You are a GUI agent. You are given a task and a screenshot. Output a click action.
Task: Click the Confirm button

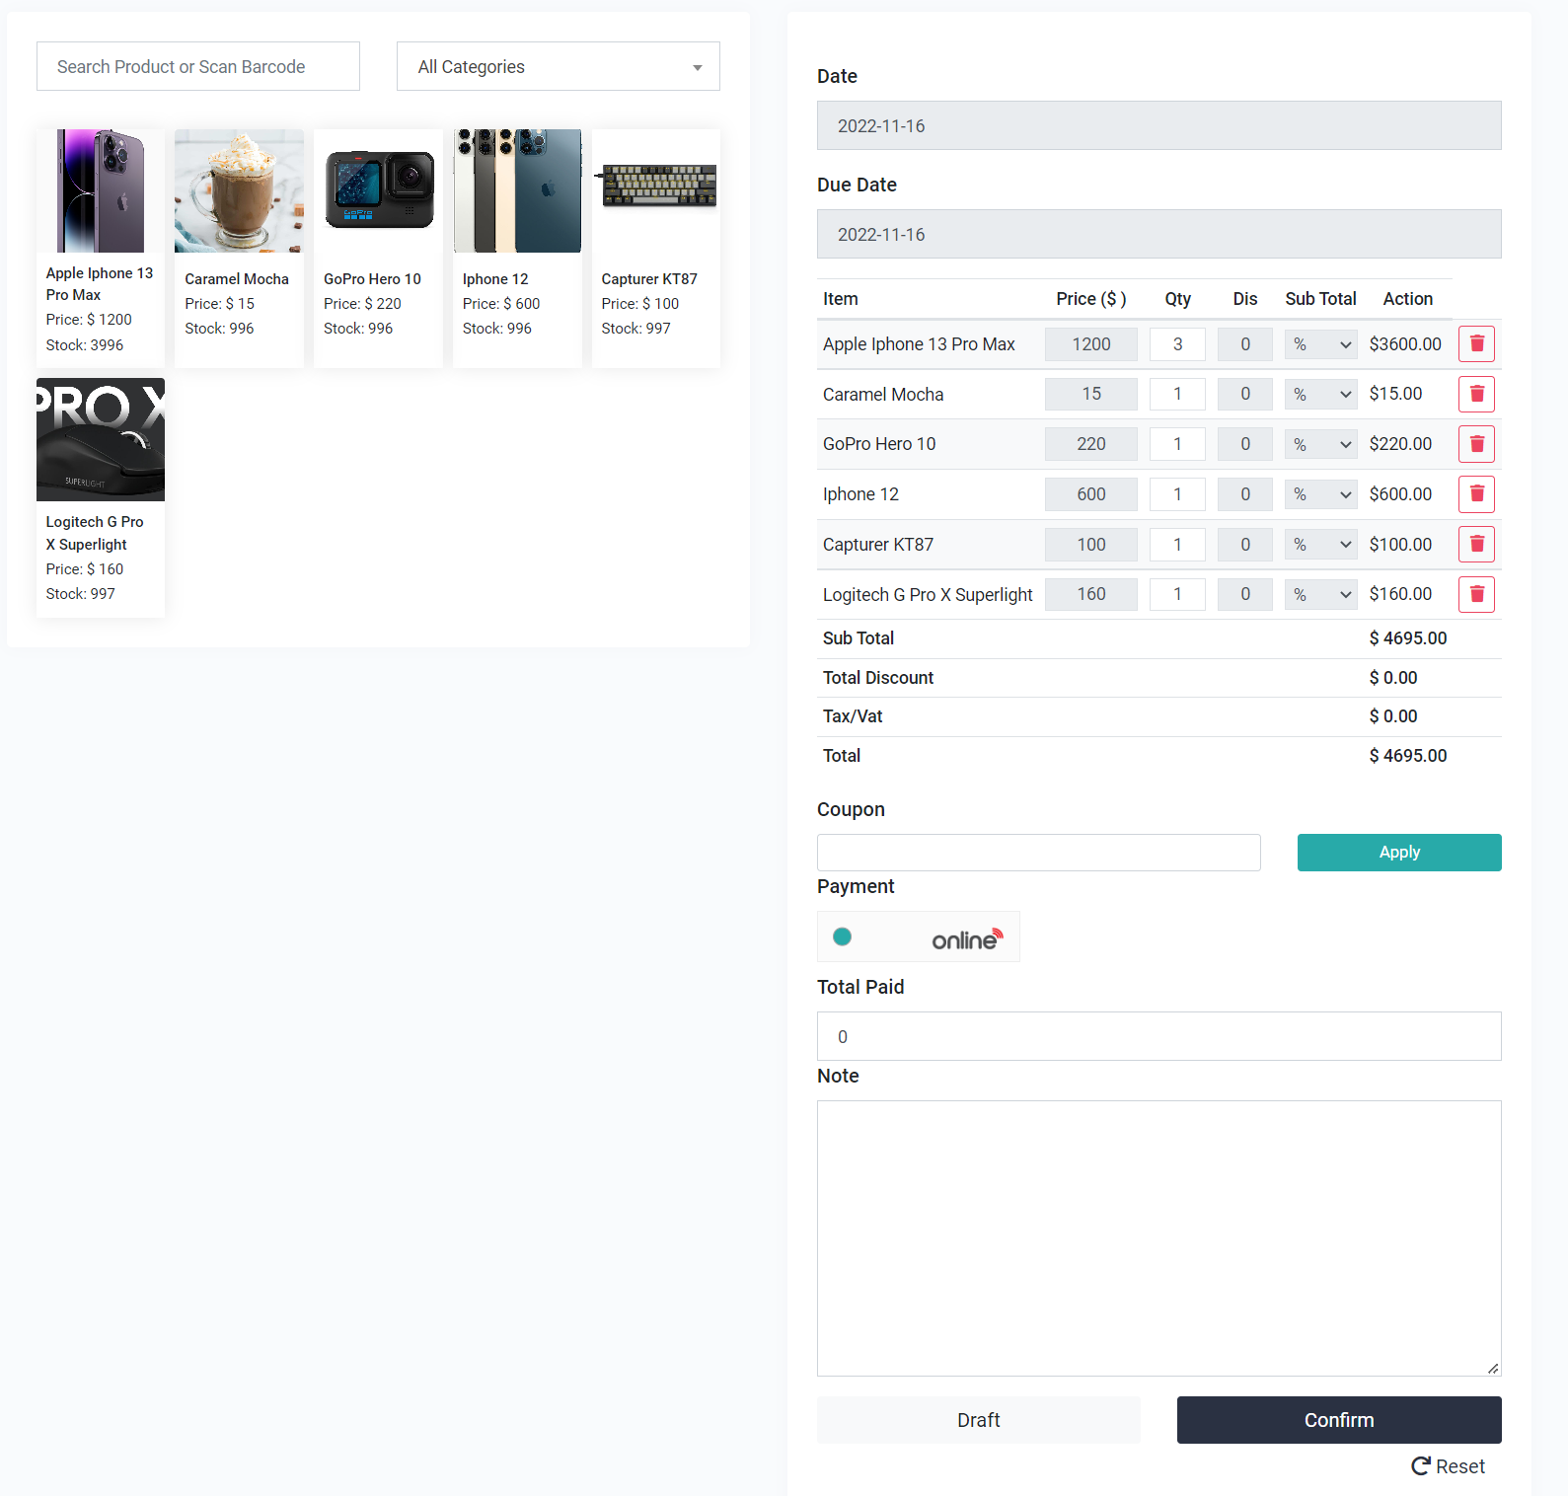point(1338,1420)
